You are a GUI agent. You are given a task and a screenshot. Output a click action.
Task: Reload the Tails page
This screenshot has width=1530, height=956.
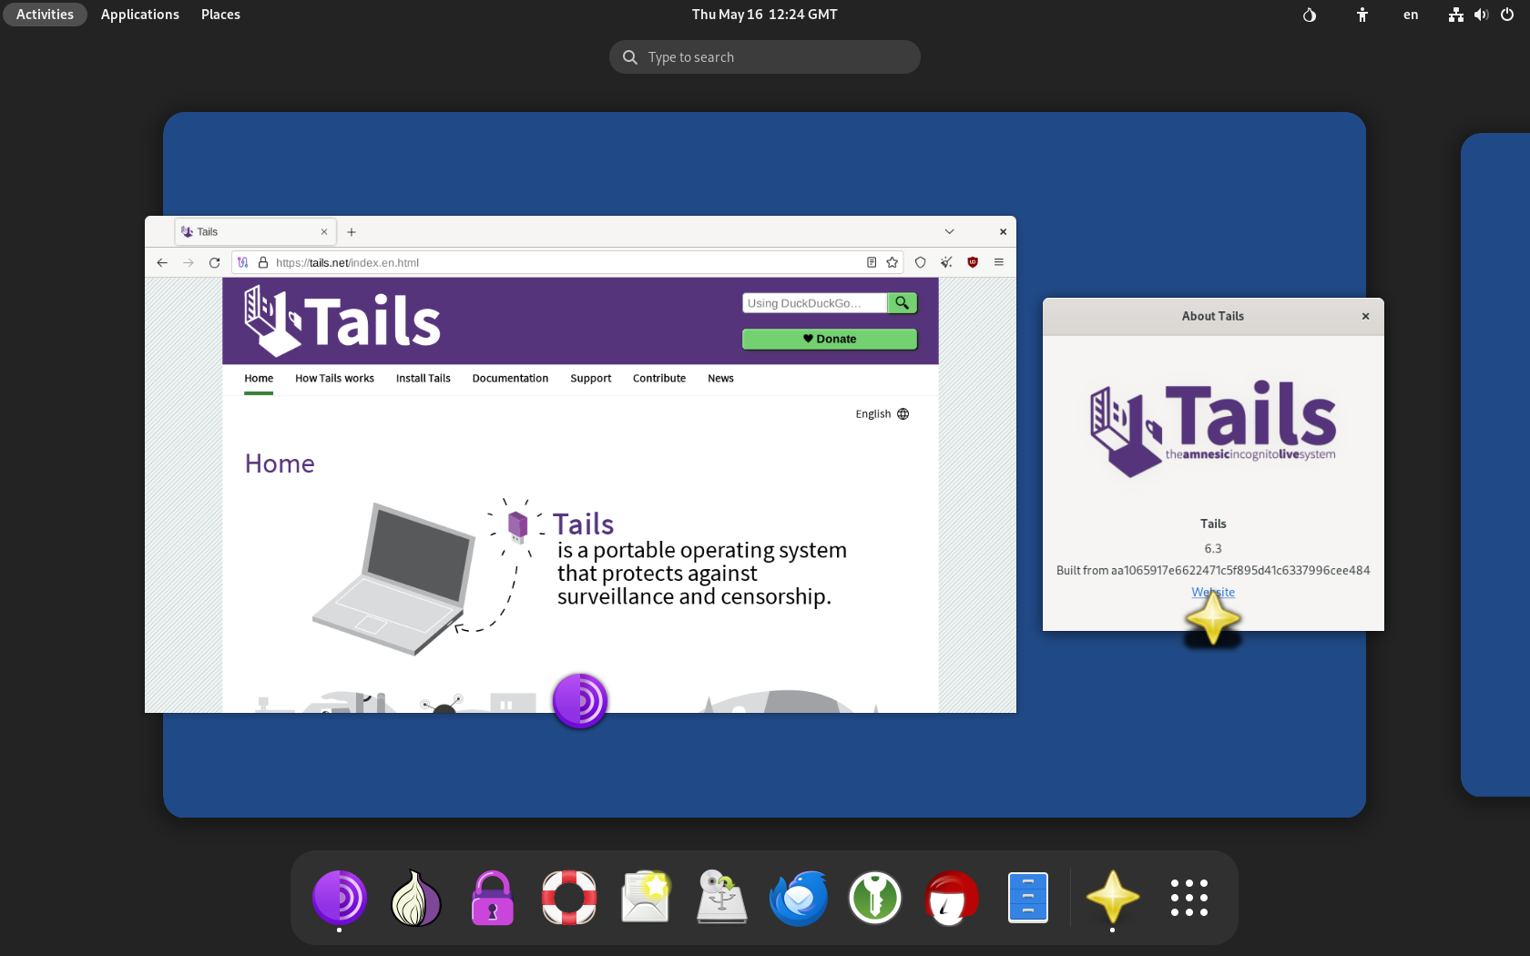tap(215, 262)
